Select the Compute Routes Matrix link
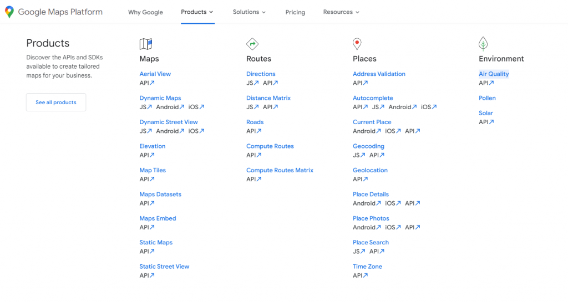The width and height of the screenshot is (568, 302). pos(280,170)
